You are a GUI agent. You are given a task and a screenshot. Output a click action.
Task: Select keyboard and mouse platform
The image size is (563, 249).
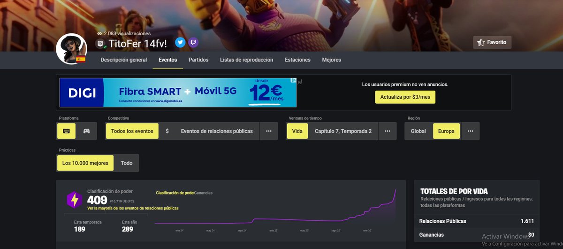coord(66,131)
